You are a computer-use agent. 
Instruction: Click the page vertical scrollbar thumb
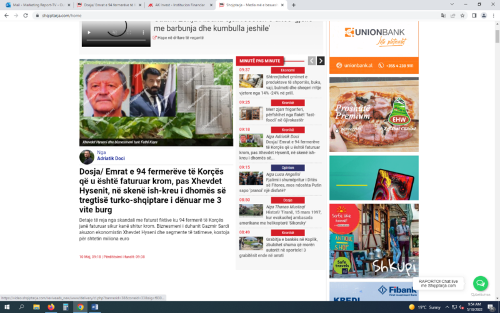(497, 36)
